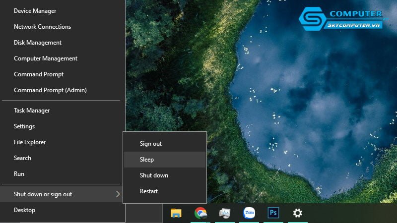Viewport: 397px width, 223px height.
Task: Open Device Manager from the menu
Action: tap(35, 11)
